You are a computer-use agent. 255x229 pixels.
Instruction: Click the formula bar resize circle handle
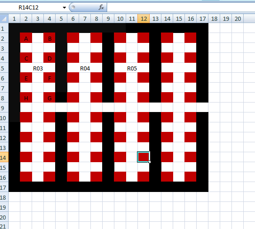coord(73,7)
